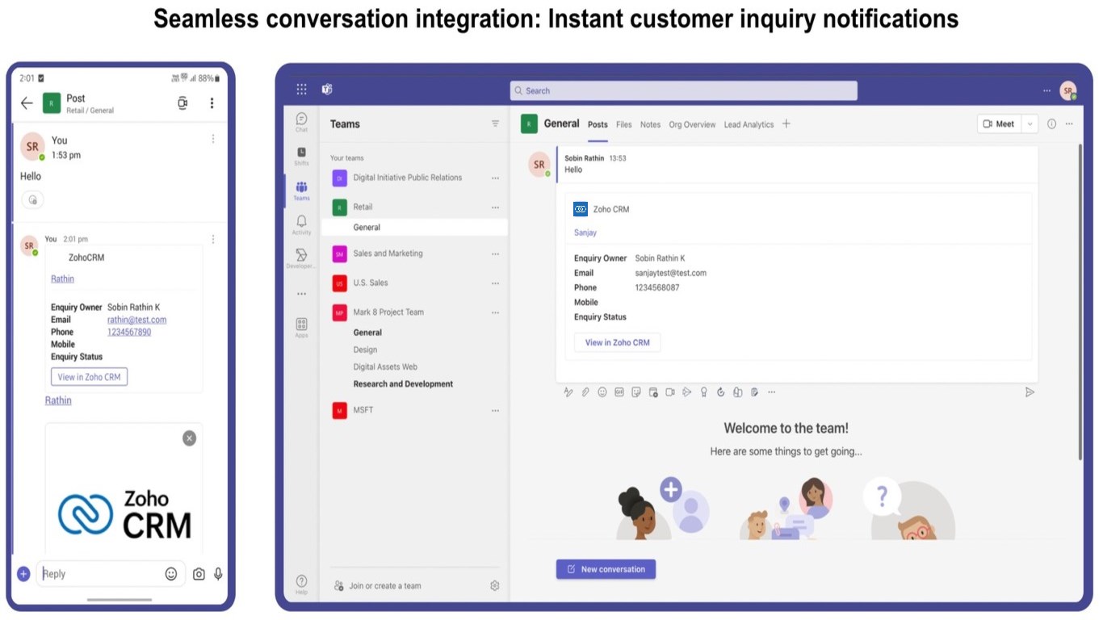Open the emoji picker in compose bar
This screenshot has width=1103, height=620.
tap(602, 392)
